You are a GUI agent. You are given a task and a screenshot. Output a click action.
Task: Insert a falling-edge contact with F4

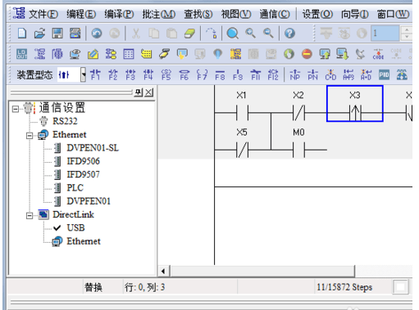click(148, 74)
